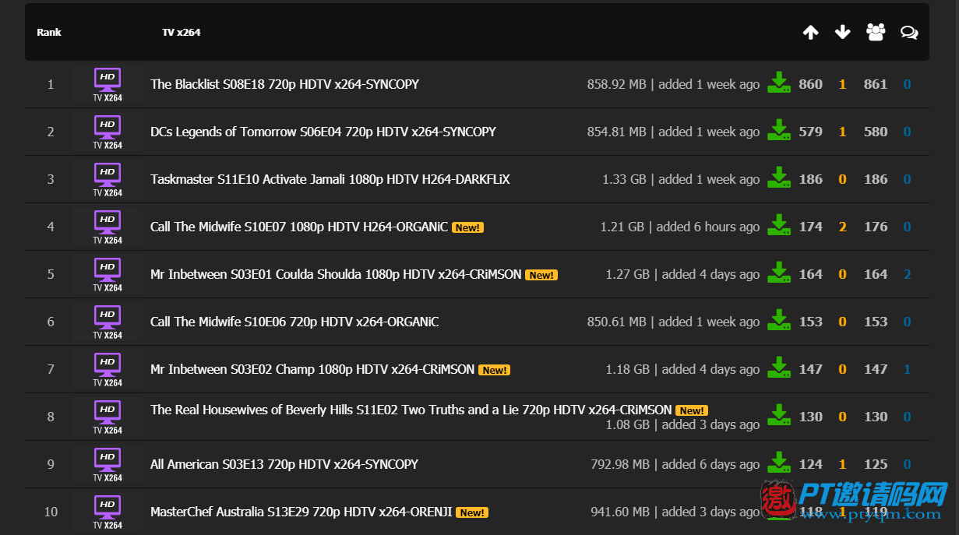Click seeders count 579 for Legends of Tomorrow
This screenshot has width=959, height=535.
(x=810, y=132)
